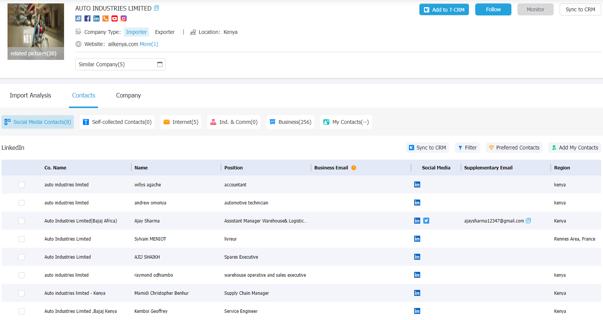Open LinkedIn profile of willys agache
Viewport: 603px width, 320px height.
[417, 184]
